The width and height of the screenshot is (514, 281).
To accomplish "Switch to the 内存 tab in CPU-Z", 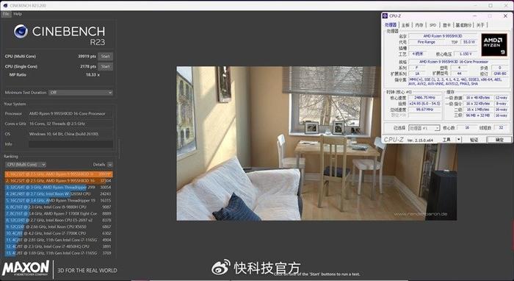I will (419, 25).
